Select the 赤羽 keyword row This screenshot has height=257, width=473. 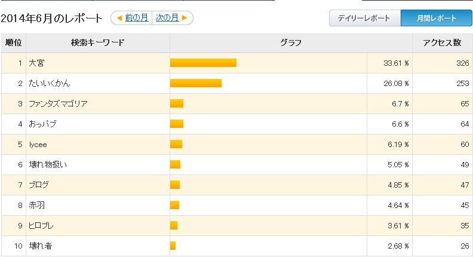click(x=236, y=206)
